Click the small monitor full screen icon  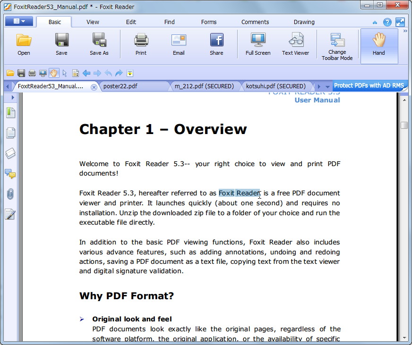[x=43, y=73]
